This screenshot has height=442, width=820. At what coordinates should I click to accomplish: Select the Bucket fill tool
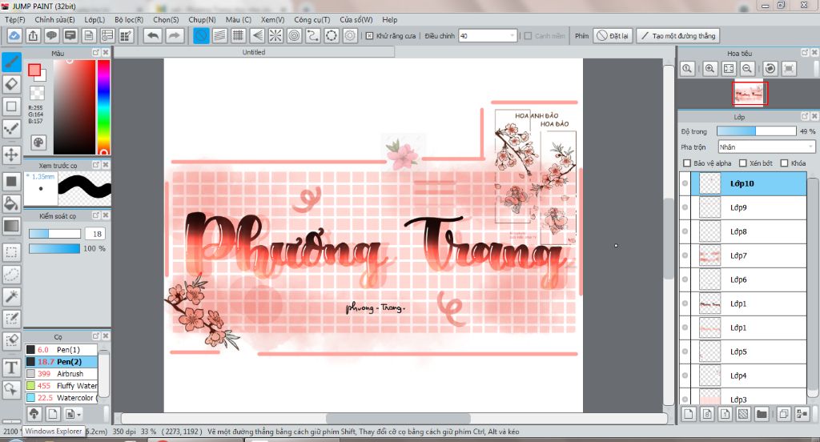11,203
